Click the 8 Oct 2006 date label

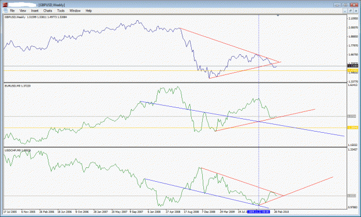click(82, 212)
